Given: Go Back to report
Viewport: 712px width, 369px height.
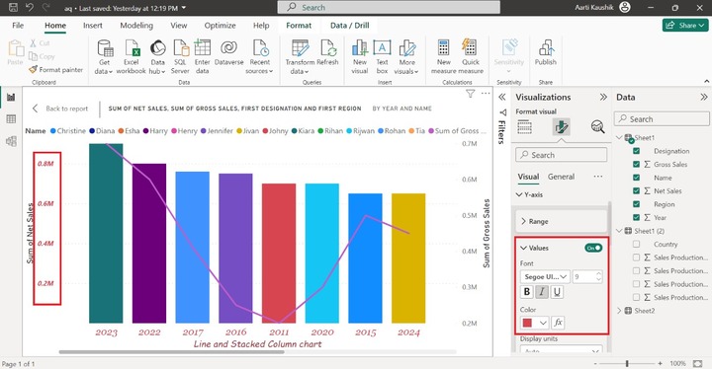Looking at the screenshot, I should pyautogui.click(x=60, y=109).
